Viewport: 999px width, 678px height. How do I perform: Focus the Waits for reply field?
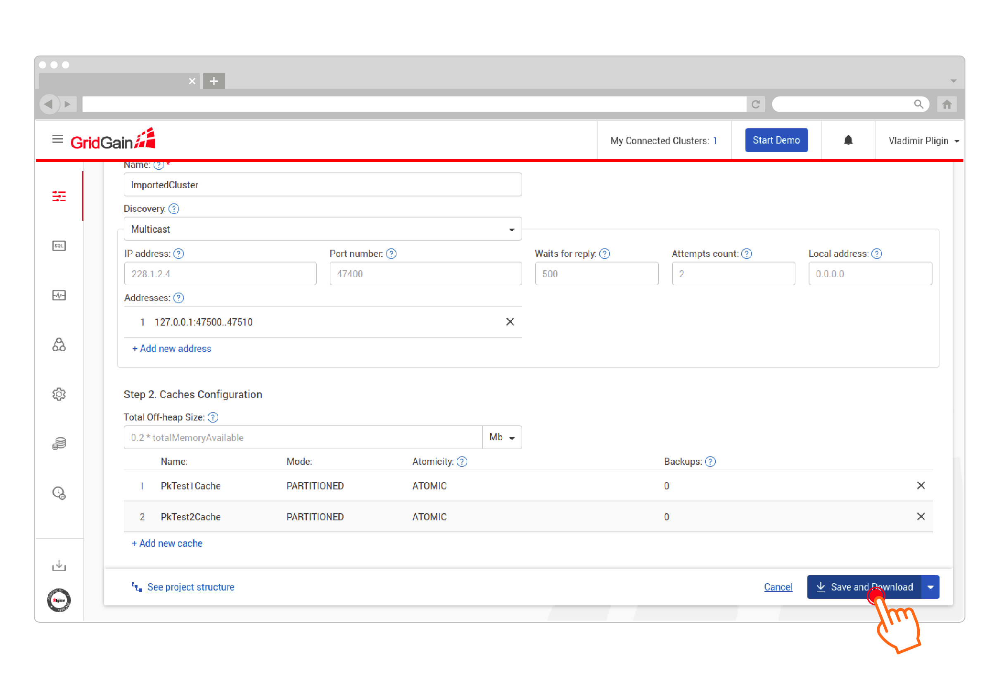tap(597, 274)
